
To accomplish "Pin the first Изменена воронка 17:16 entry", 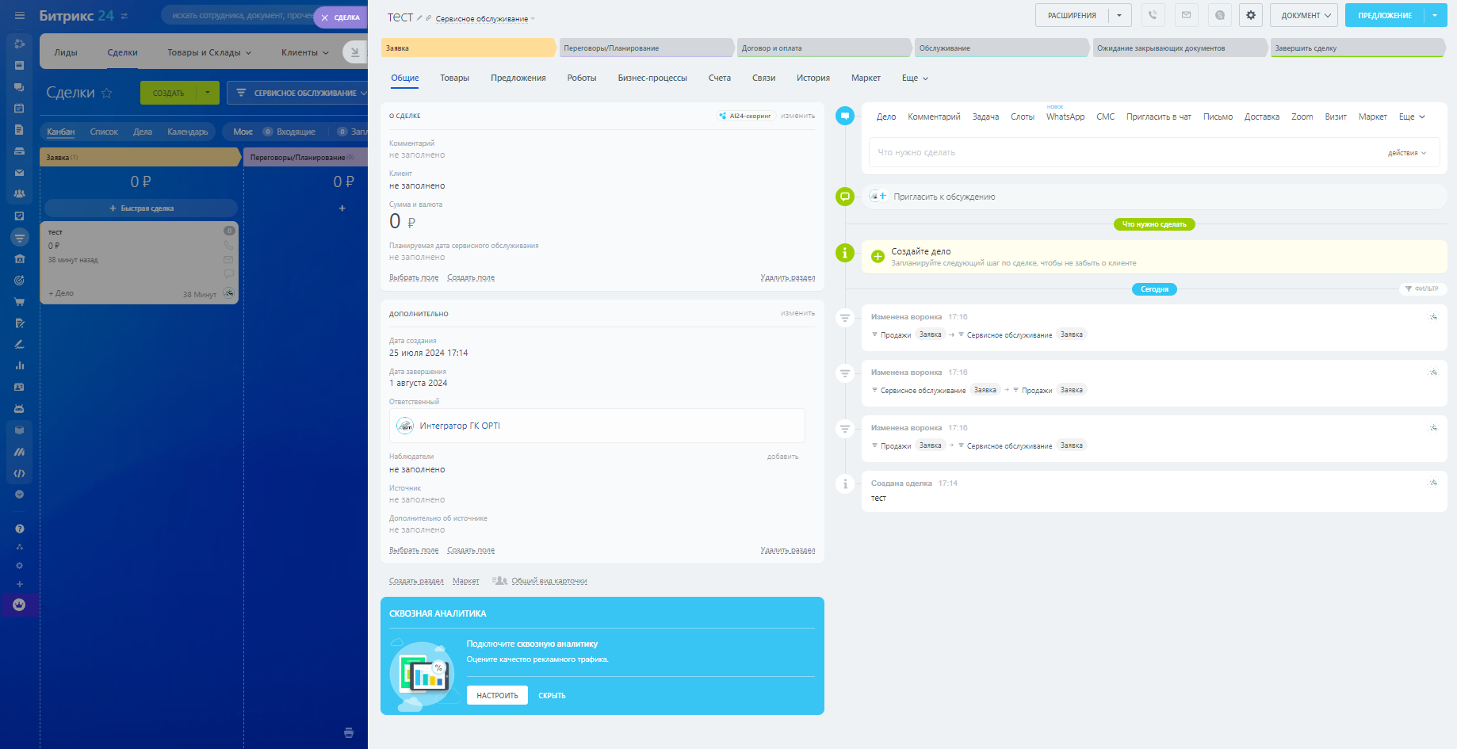I will pos(1433,317).
